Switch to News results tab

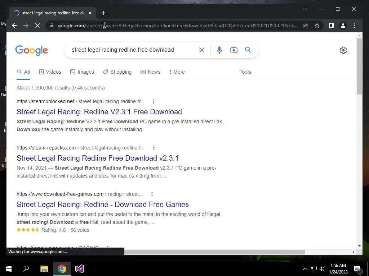click(x=150, y=72)
